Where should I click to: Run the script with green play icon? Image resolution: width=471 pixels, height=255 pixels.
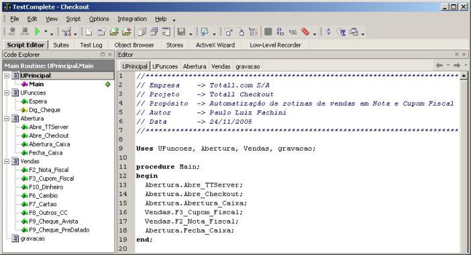point(38,31)
